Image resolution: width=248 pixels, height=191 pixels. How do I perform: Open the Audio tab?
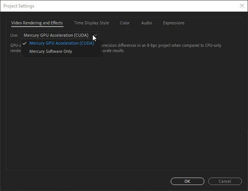coord(147,23)
